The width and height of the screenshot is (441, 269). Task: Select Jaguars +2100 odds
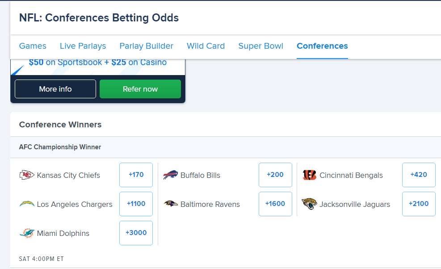(x=419, y=204)
